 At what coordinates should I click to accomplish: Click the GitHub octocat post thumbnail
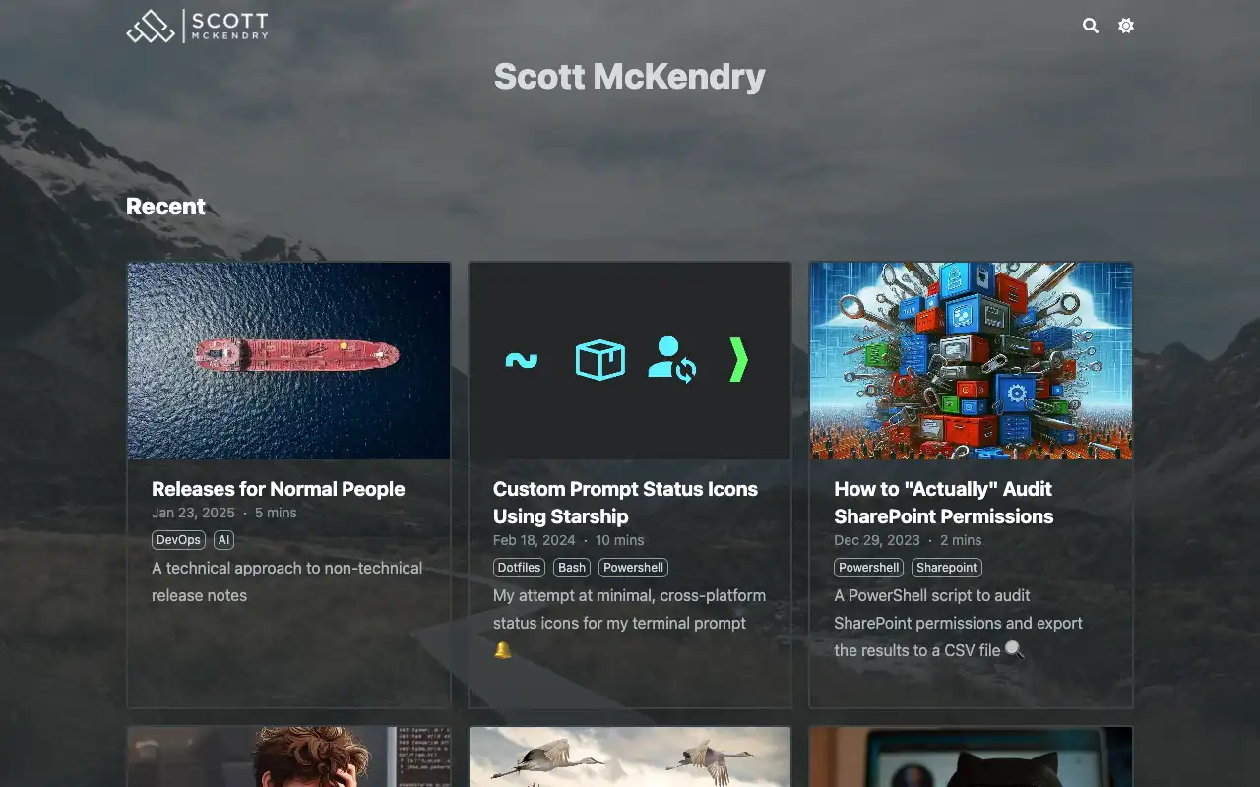click(971, 757)
